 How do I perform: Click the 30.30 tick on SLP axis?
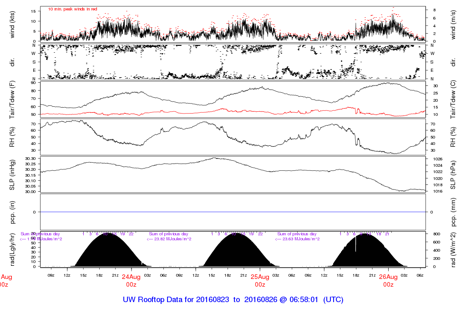30,158
